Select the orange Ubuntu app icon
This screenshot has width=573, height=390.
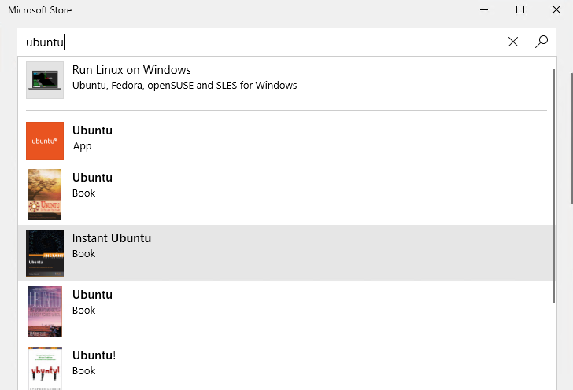point(45,141)
